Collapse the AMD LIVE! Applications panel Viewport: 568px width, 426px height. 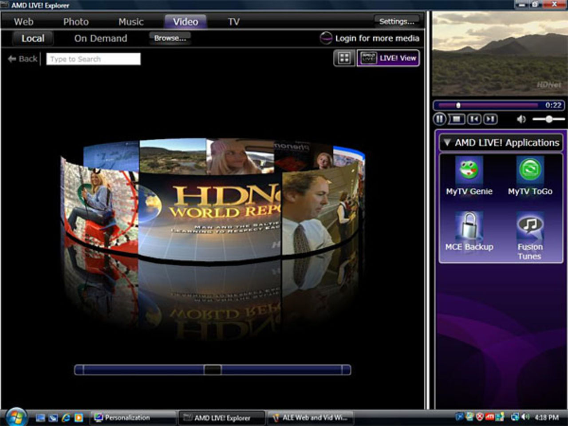pyautogui.click(x=448, y=142)
